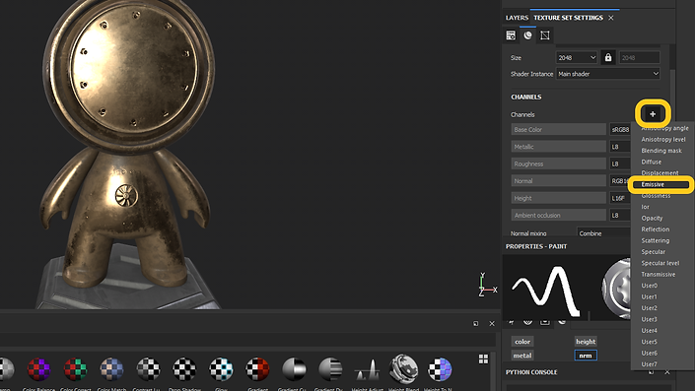The image size is (695, 391).
Task: Open the Shader Instance Main shader dropdown
Action: [608, 74]
